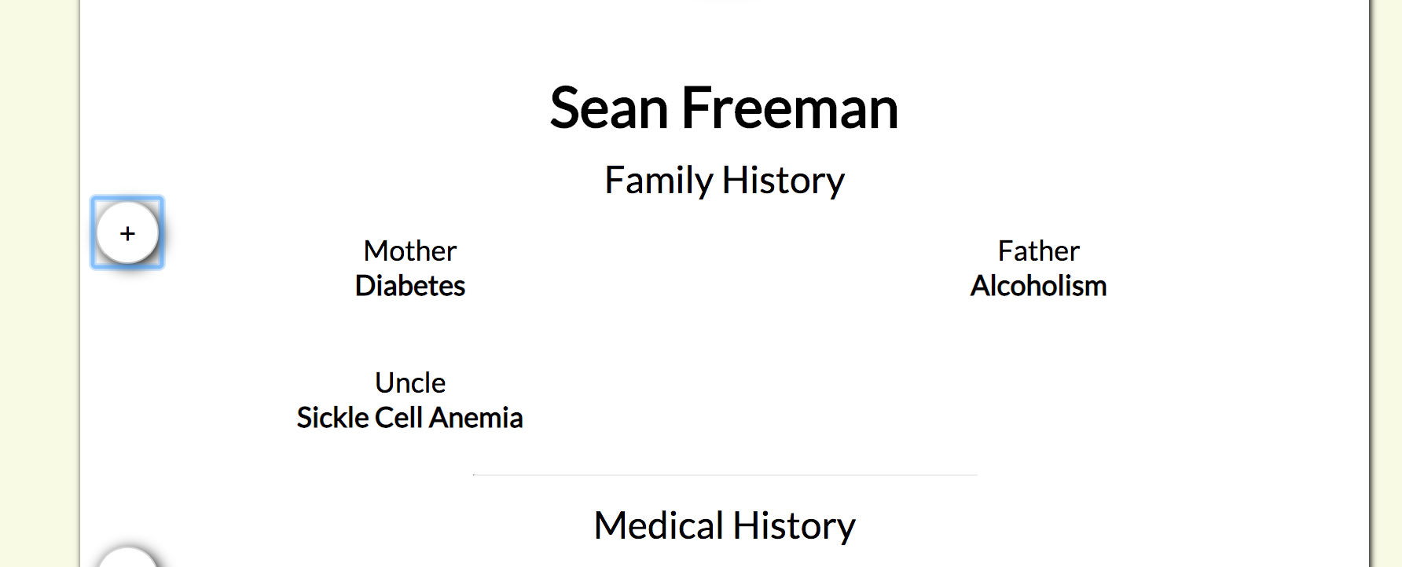Click the horizontal divider above Medical History

click(725, 475)
